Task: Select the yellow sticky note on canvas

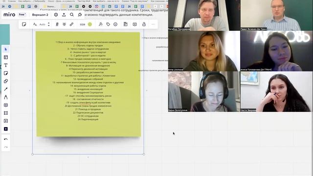Action: (x=89, y=84)
